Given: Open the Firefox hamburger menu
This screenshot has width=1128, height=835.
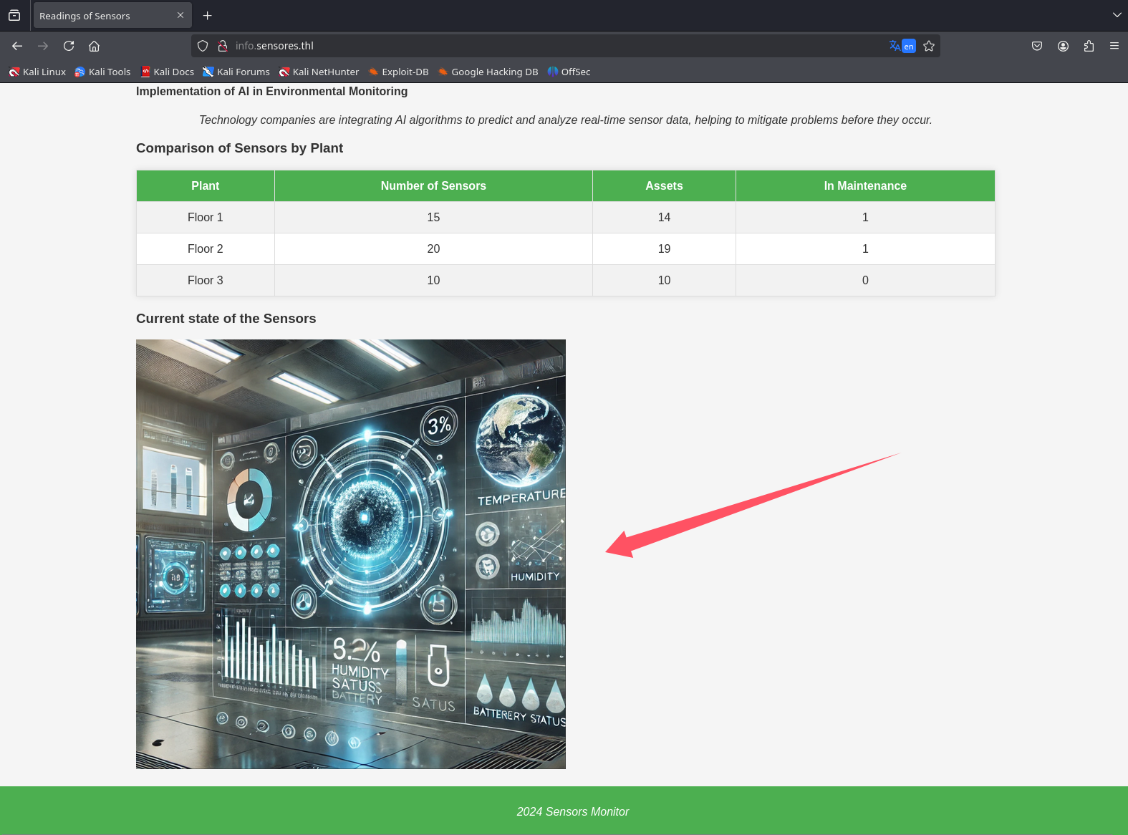Looking at the screenshot, I should pos(1114,46).
